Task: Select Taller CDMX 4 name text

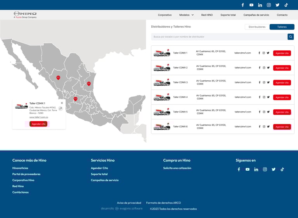Action: (x=180, y=97)
